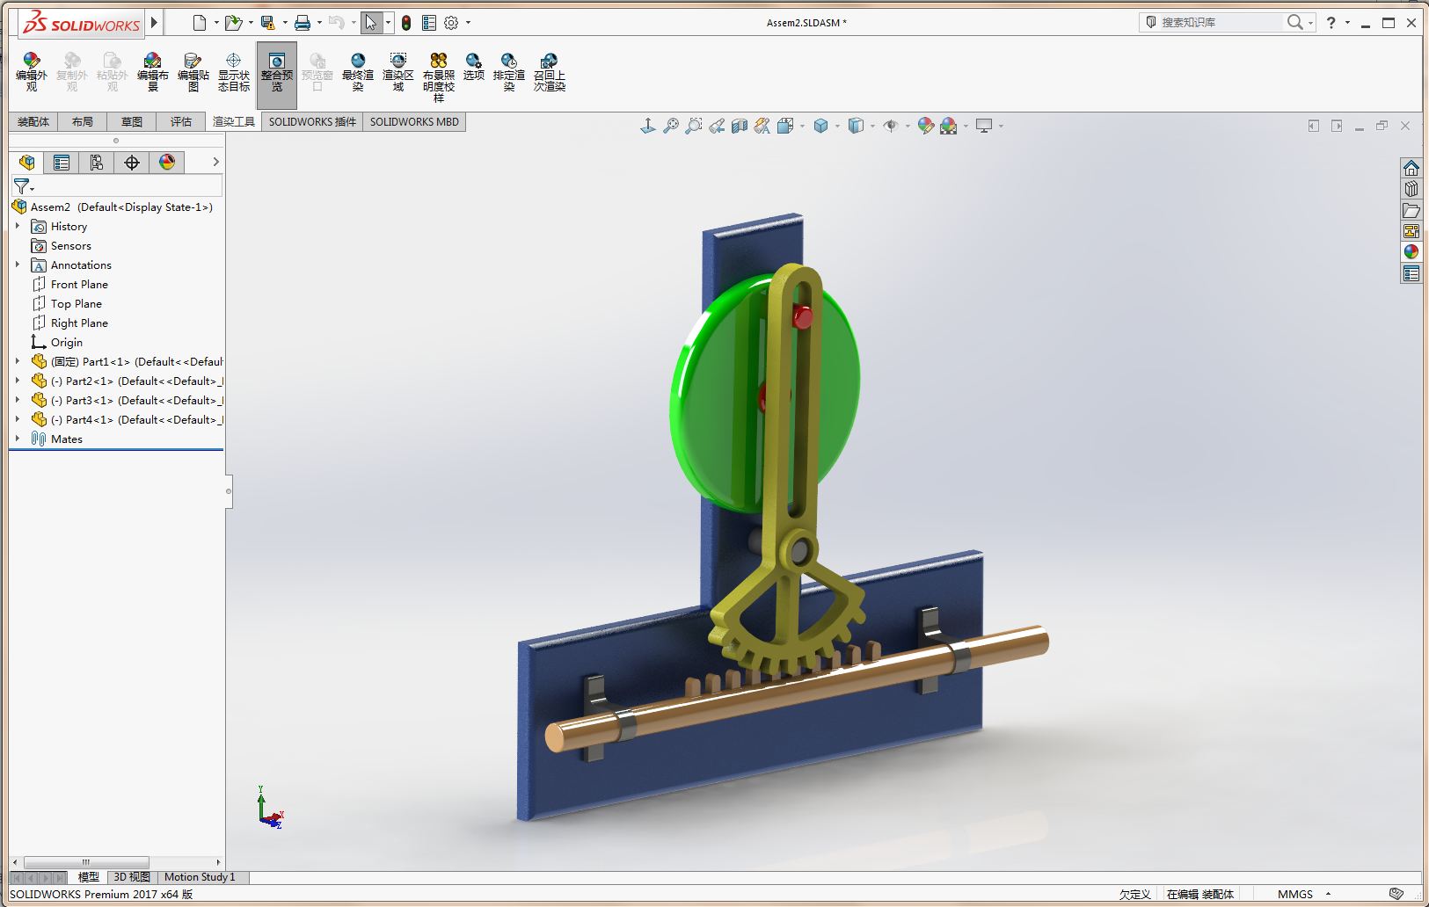
Task: Open the SOLIDWORKS MBD tab
Action: (x=414, y=121)
